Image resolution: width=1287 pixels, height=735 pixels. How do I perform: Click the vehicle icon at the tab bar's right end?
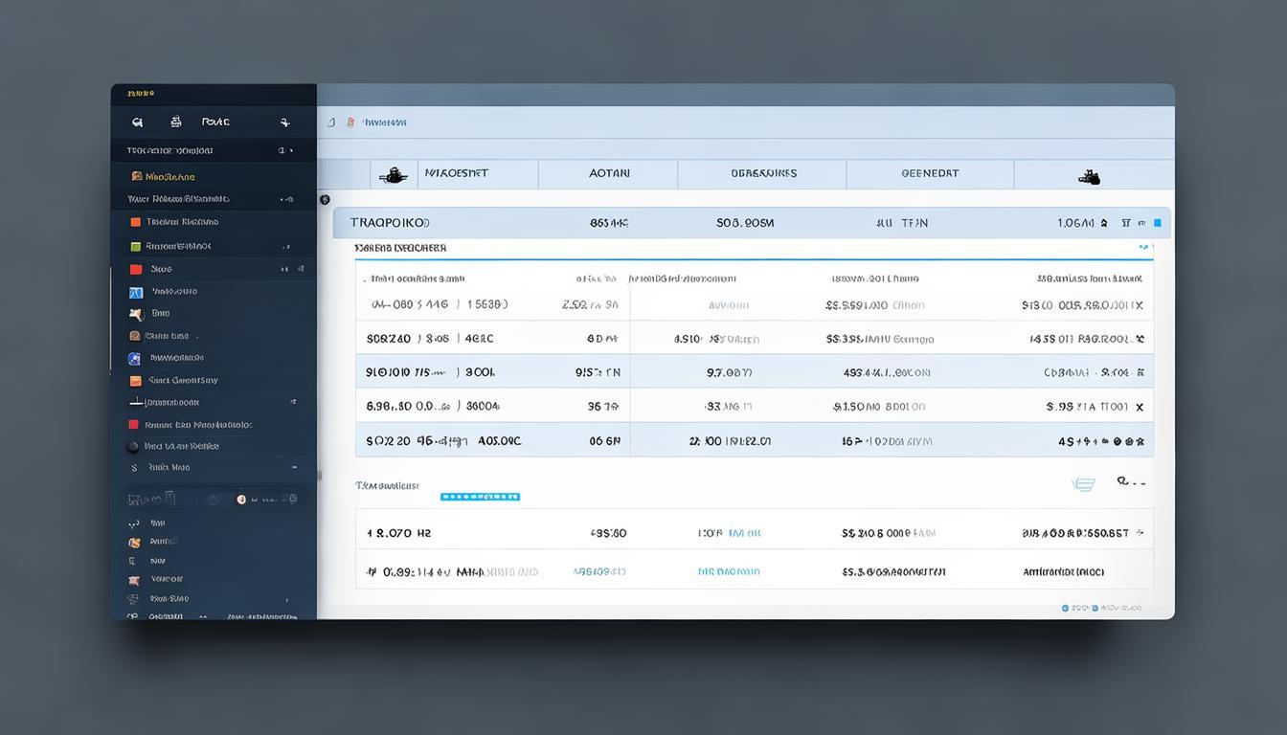[x=1089, y=177]
